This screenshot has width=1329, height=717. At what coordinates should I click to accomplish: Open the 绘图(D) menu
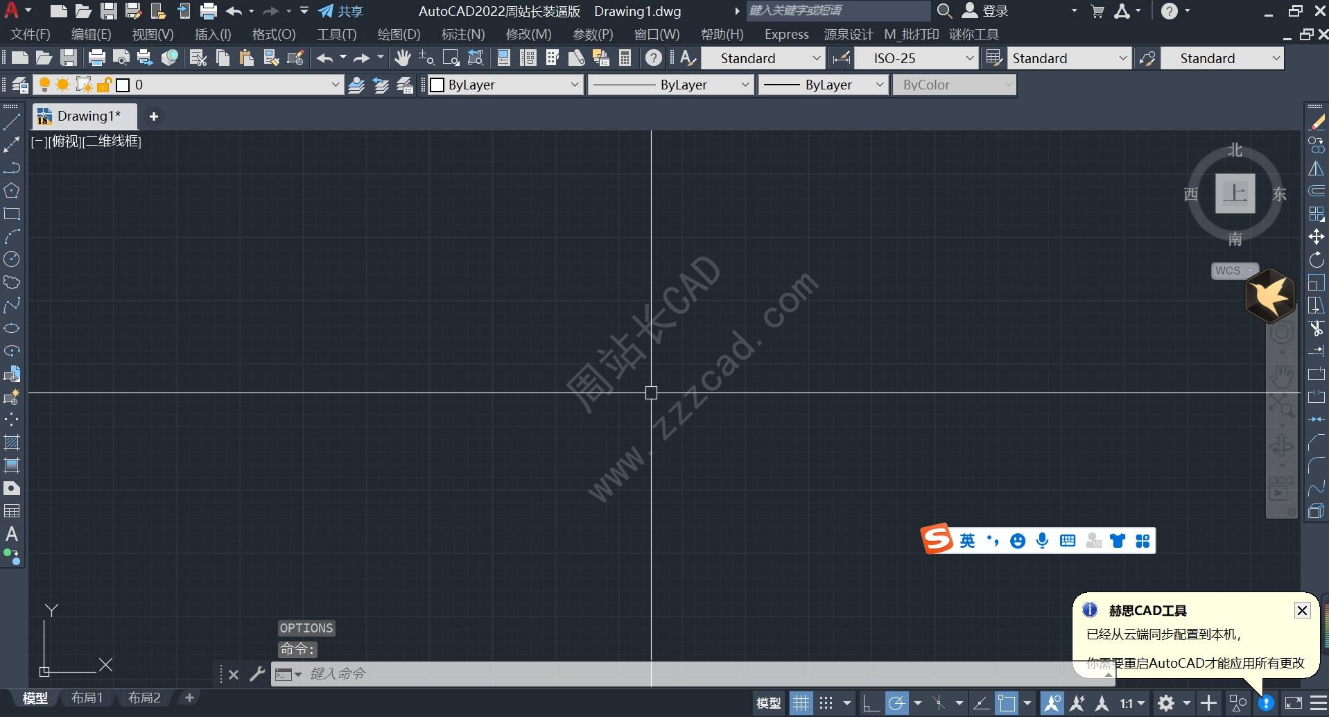point(399,34)
